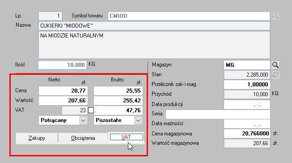Click the VAT amount field 47,76
The height and width of the screenshot is (163, 292).
click(118, 110)
